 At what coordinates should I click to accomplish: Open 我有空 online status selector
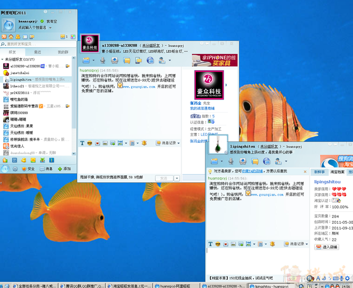49,21
